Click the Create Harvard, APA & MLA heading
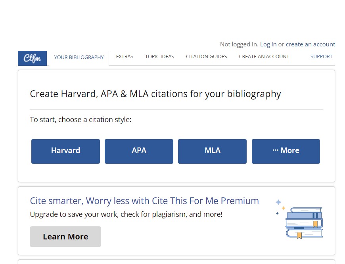This screenshot has width=345, height=264. pyautogui.click(x=155, y=94)
